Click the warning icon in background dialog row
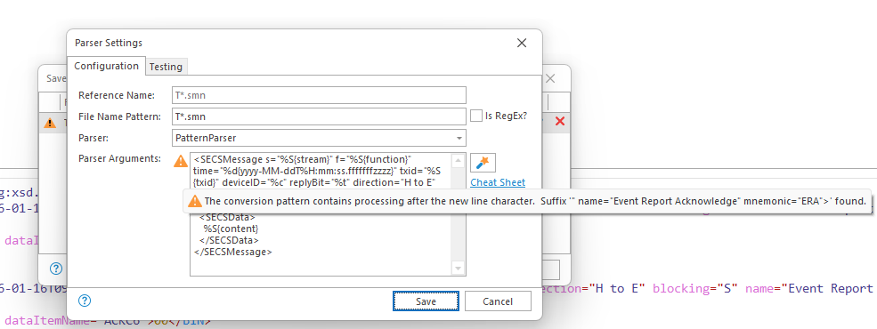This screenshot has height=329, width=877. pos(51,123)
